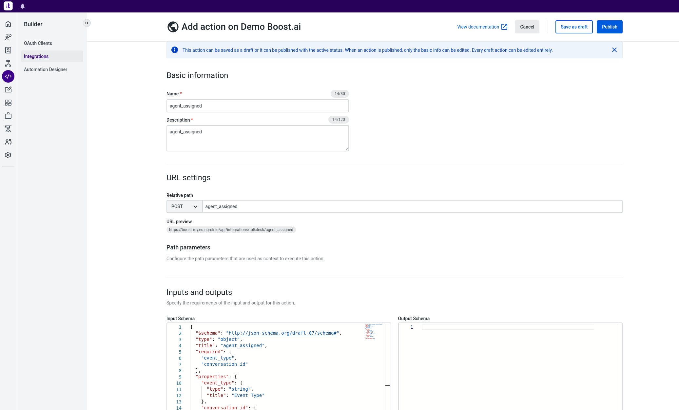Click the globe icon beside page title

tap(173, 27)
